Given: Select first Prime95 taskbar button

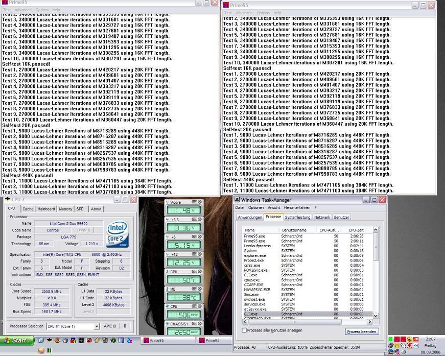Looking at the screenshot, I should click(169, 340).
